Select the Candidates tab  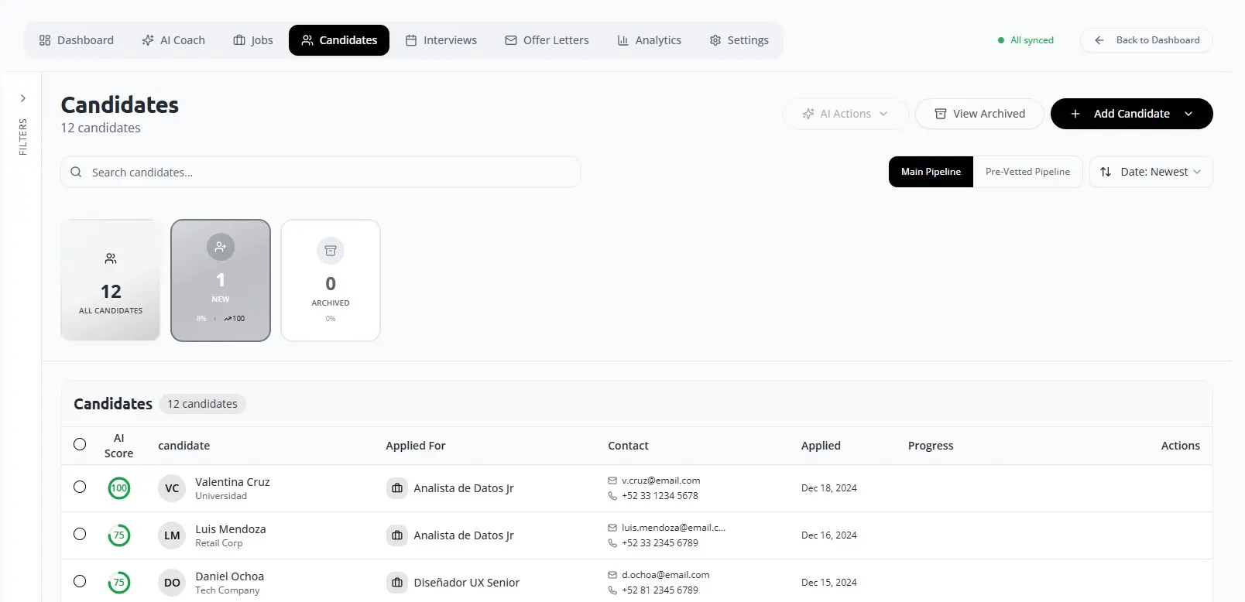pyautogui.click(x=339, y=40)
